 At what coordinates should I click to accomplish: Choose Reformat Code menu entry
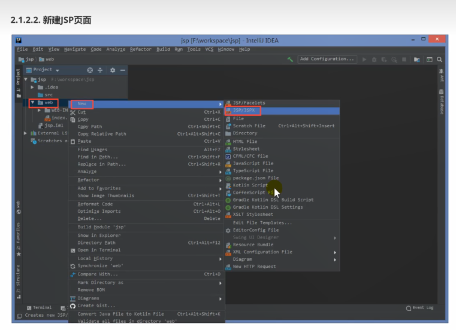click(x=147, y=204)
